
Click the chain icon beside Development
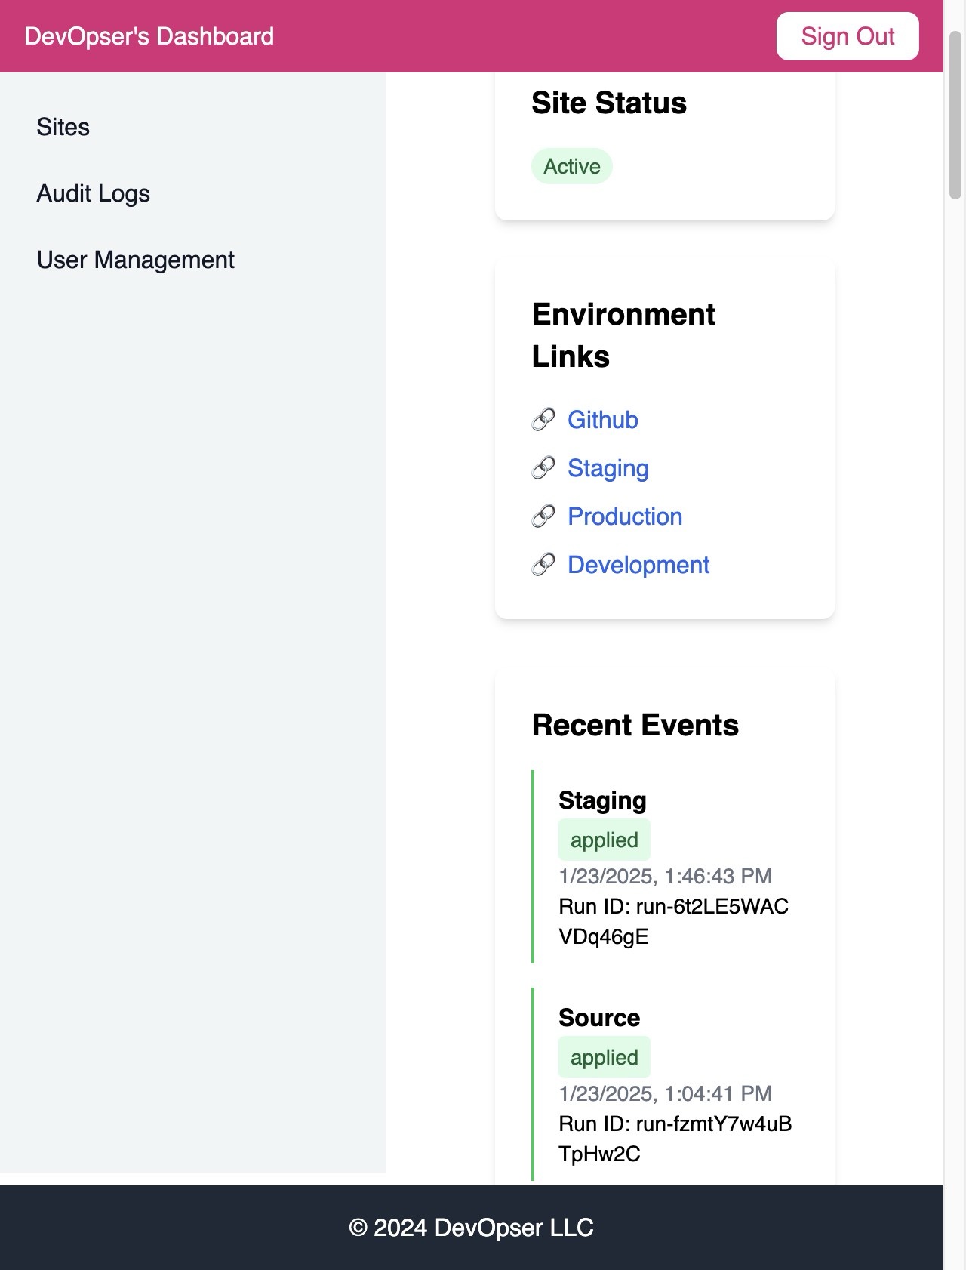(x=543, y=565)
